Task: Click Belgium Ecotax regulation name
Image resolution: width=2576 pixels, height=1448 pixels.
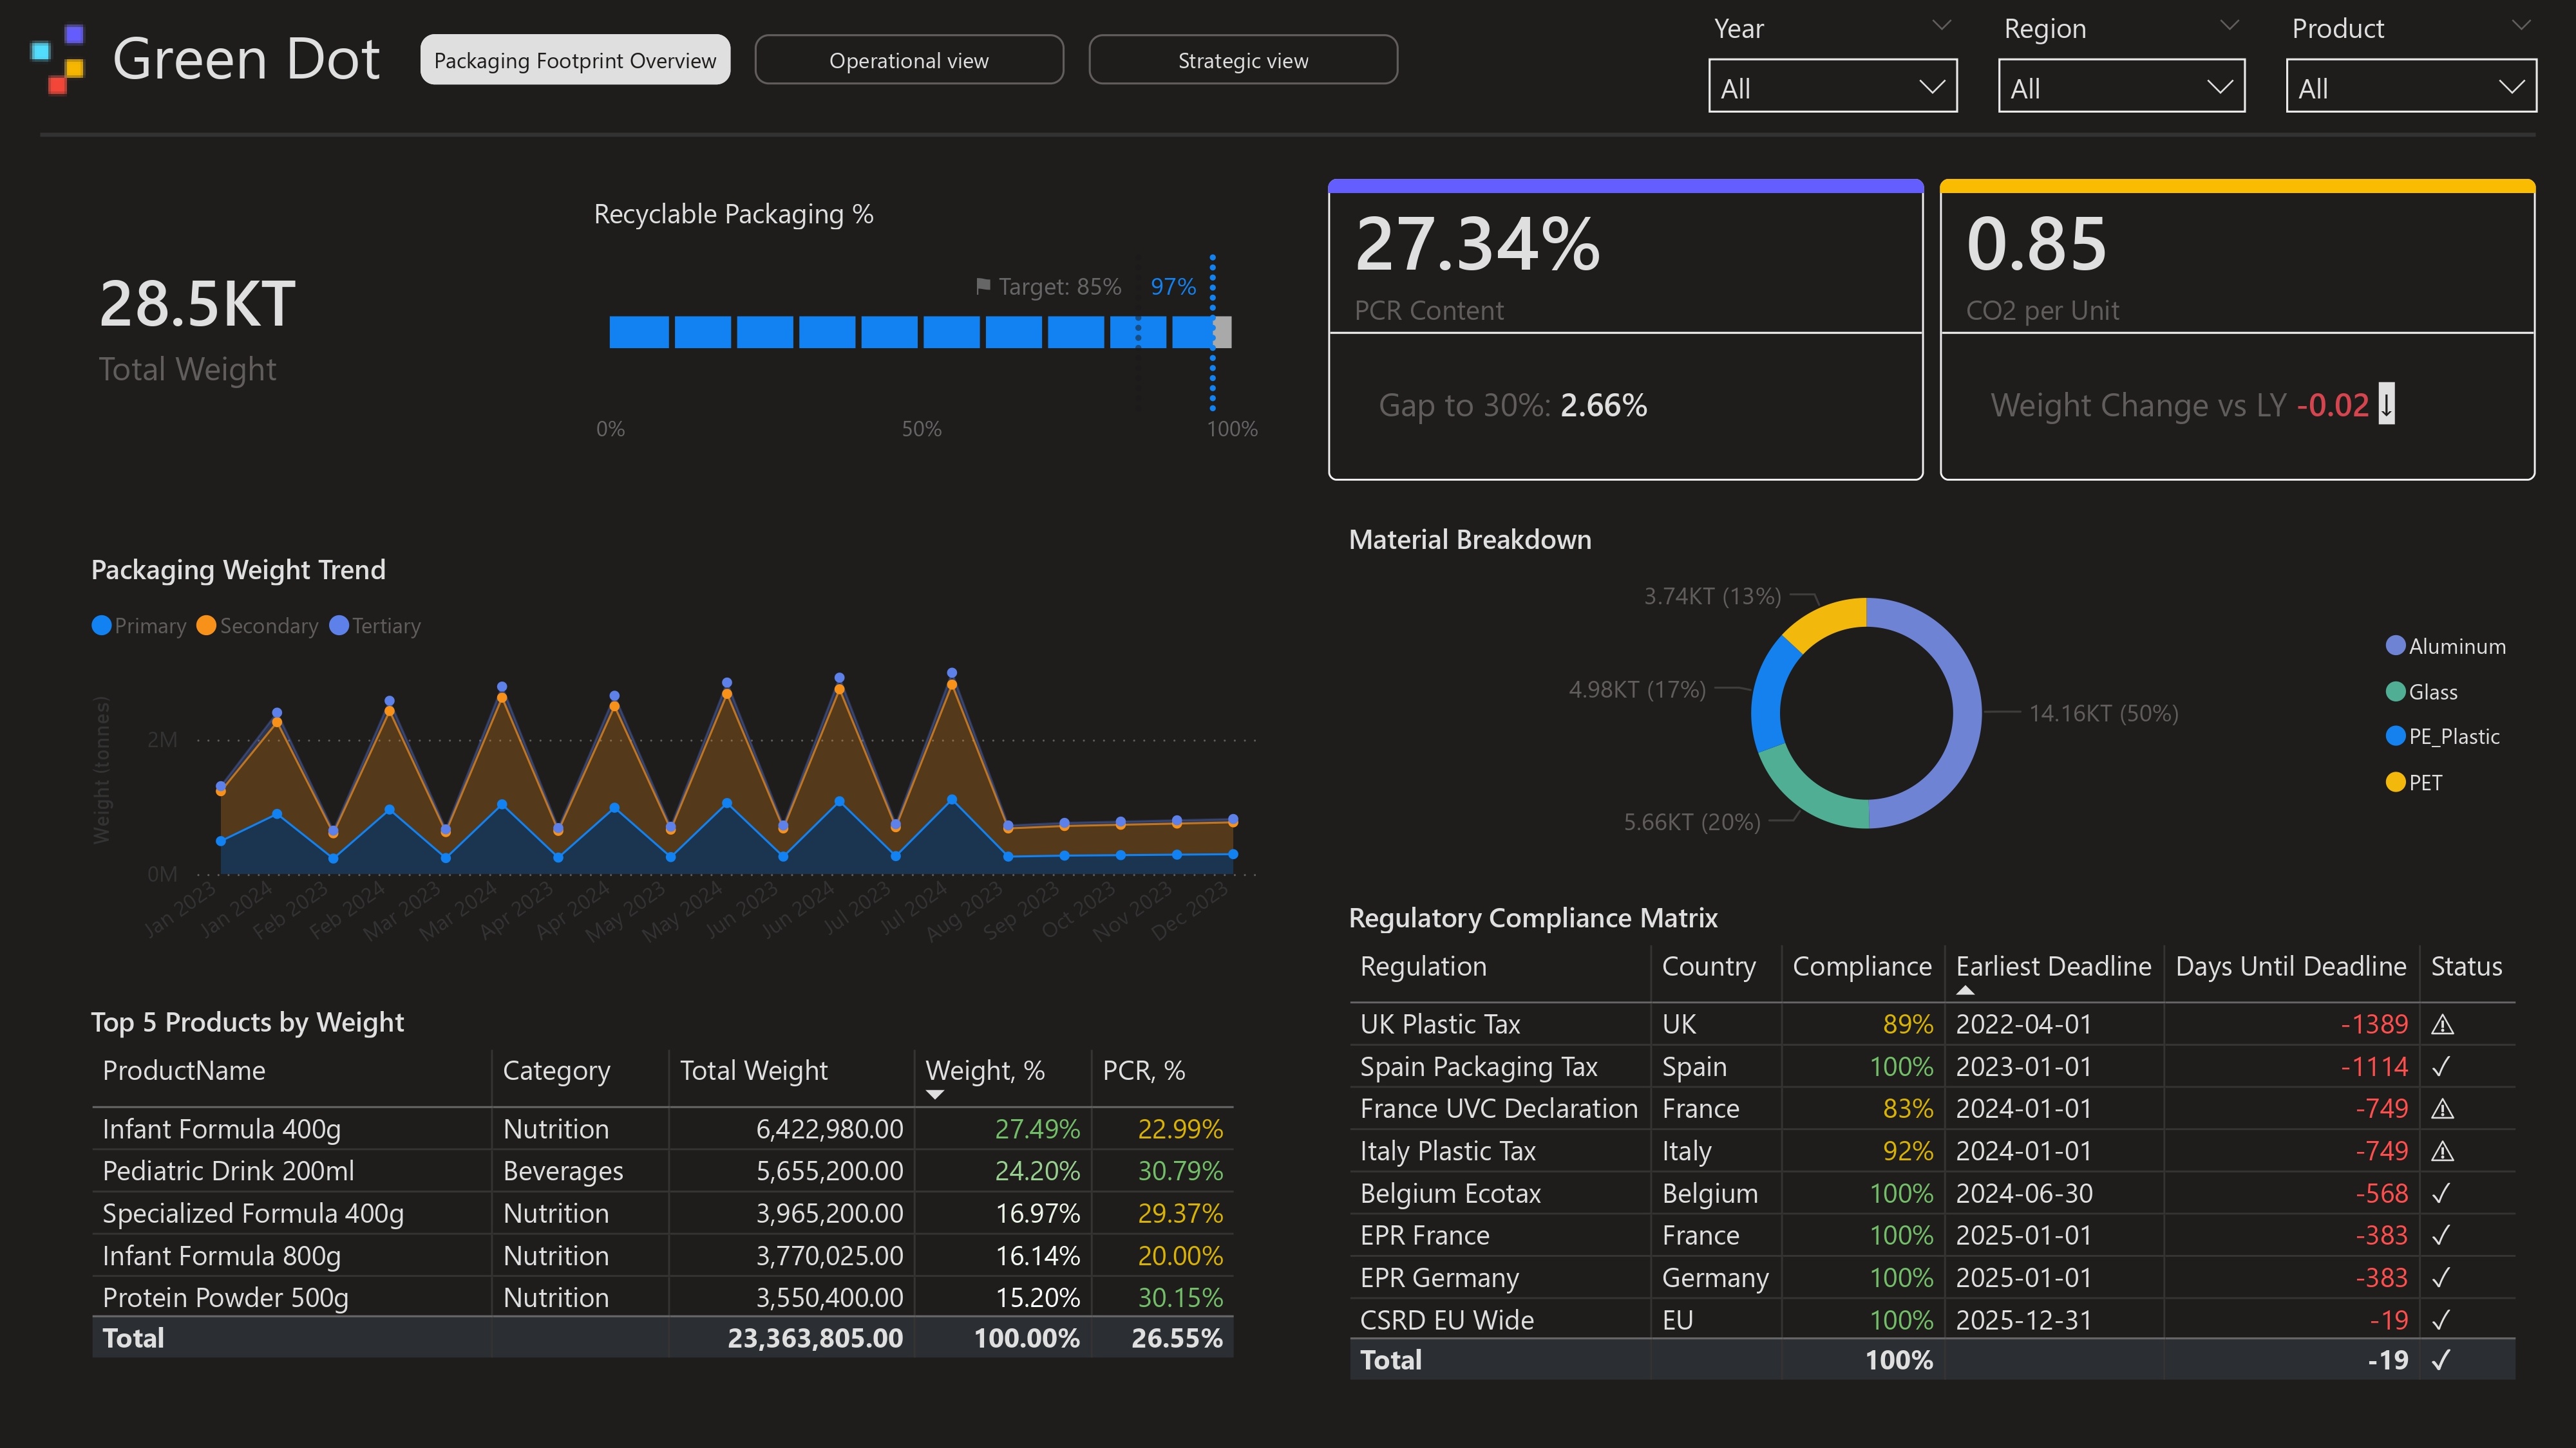Action: click(x=1450, y=1193)
